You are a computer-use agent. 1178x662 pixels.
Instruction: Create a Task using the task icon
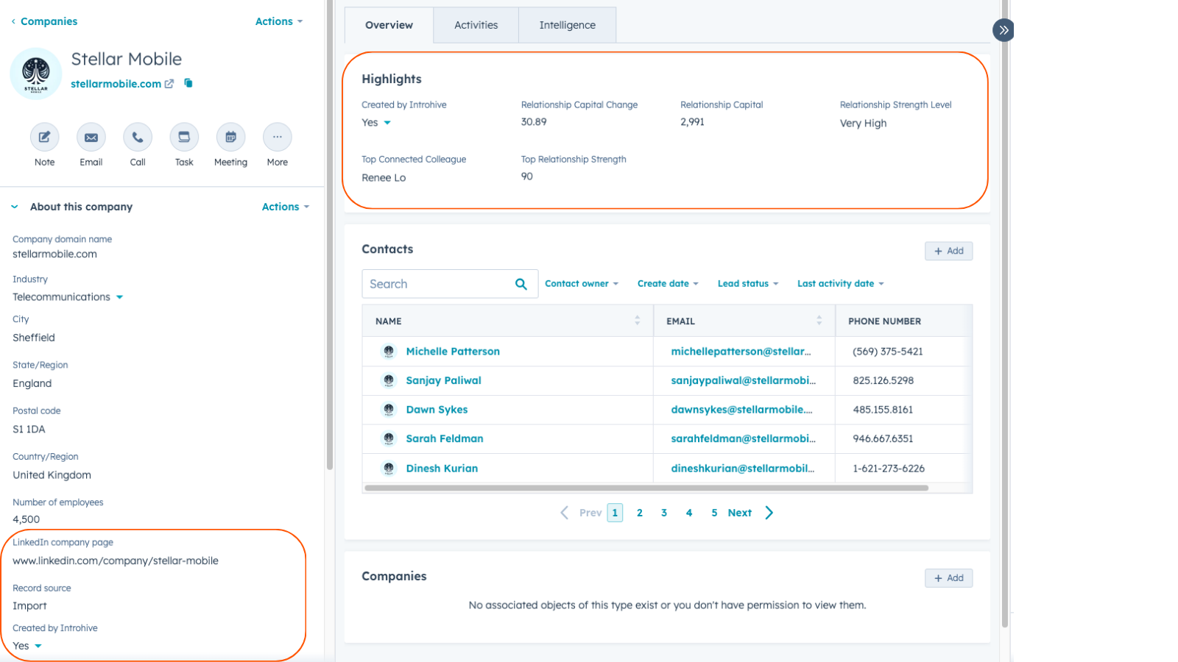(x=184, y=138)
